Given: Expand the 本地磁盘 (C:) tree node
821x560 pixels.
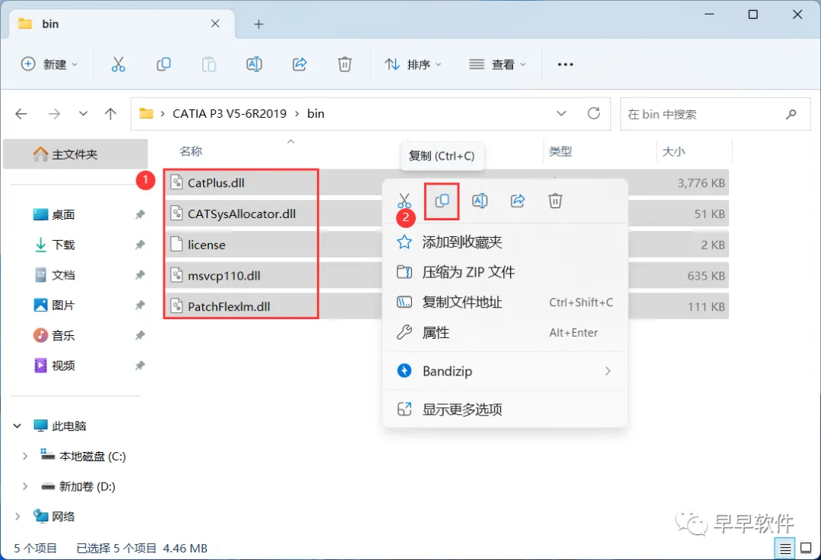Looking at the screenshot, I should pyautogui.click(x=24, y=457).
